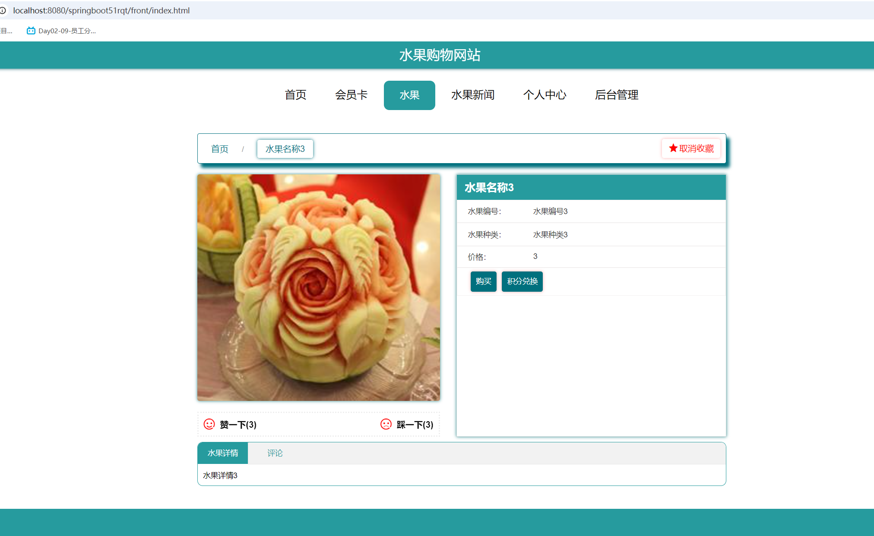
Task: Click the site info icon in address bar
Action: [3, 10]
